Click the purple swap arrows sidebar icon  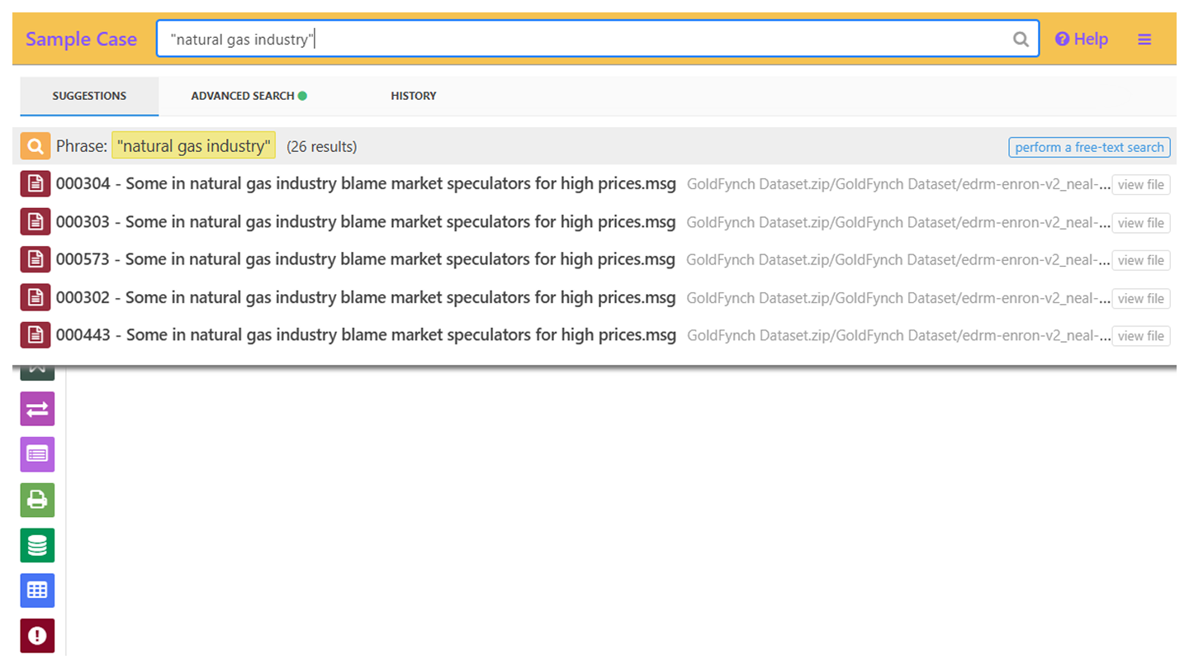pyautogui.click(x=37, y=409)
